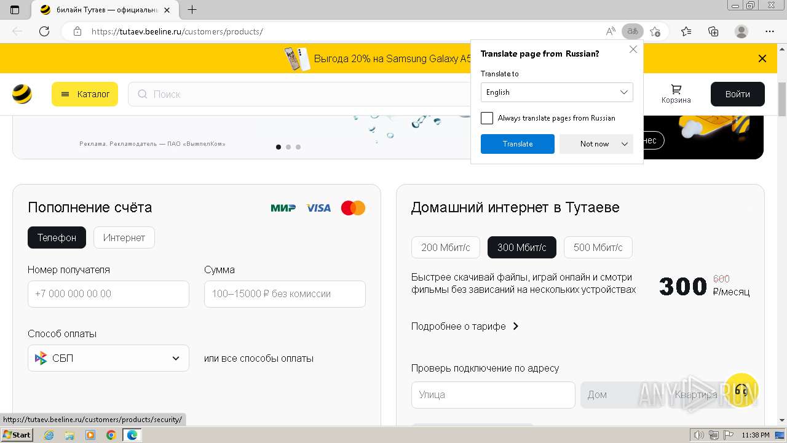Click the browser address bar URL

point(177,31)
